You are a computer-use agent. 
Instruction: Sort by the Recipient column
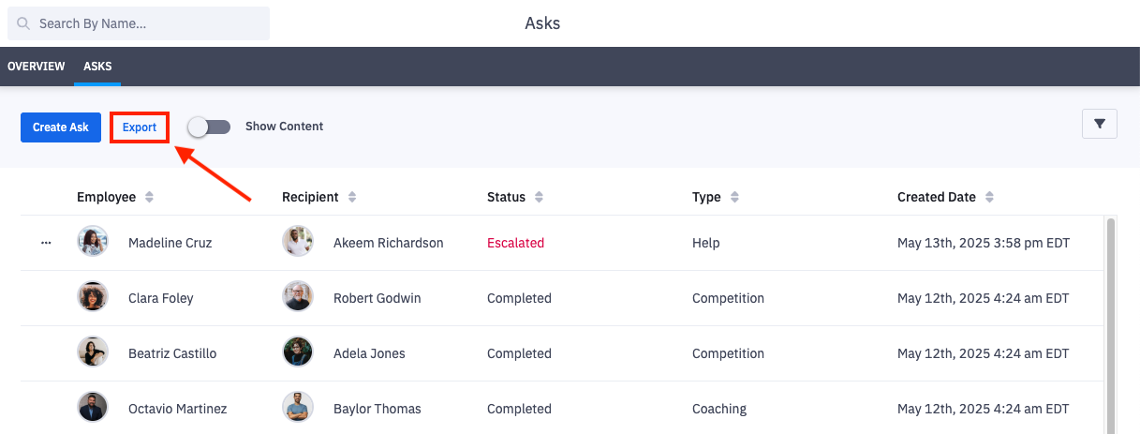352,197
